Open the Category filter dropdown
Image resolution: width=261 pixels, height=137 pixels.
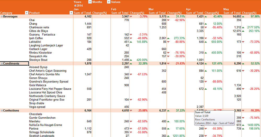click(26, 13)
